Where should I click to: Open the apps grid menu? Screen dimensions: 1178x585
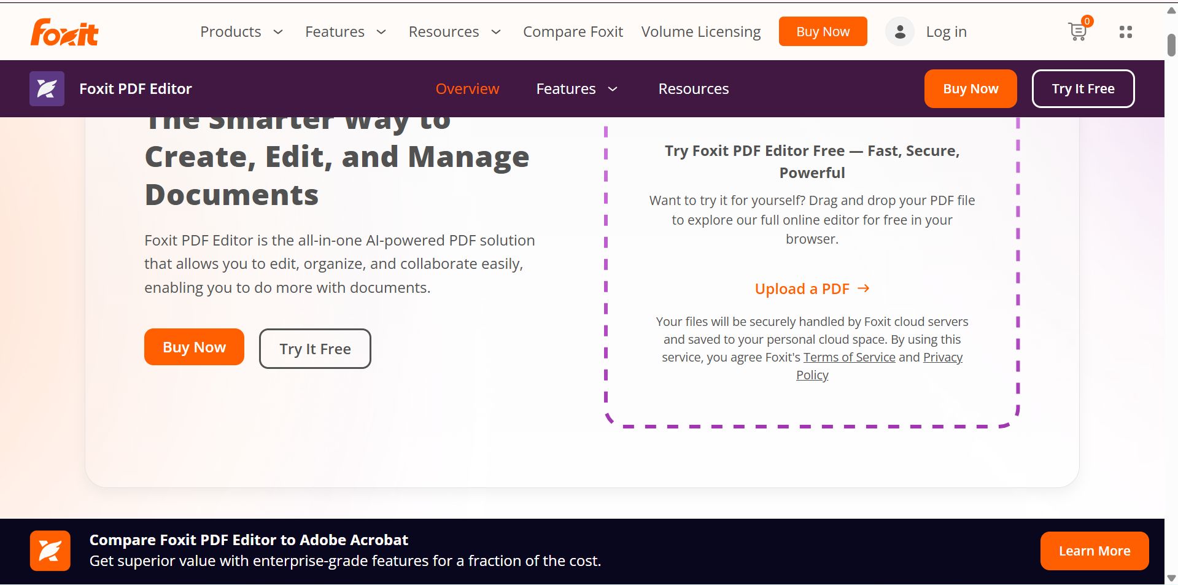[1126, 32]
